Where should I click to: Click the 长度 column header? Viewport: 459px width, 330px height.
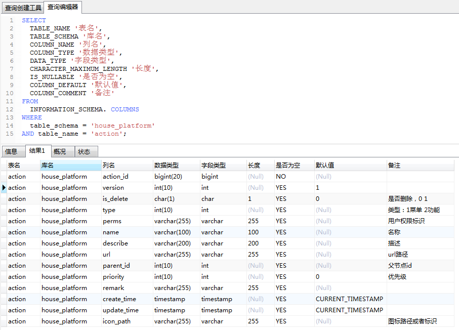click(x=261, y=166)
